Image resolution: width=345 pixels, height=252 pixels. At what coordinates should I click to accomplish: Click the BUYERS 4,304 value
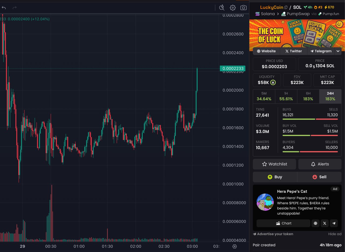[288, 148]
